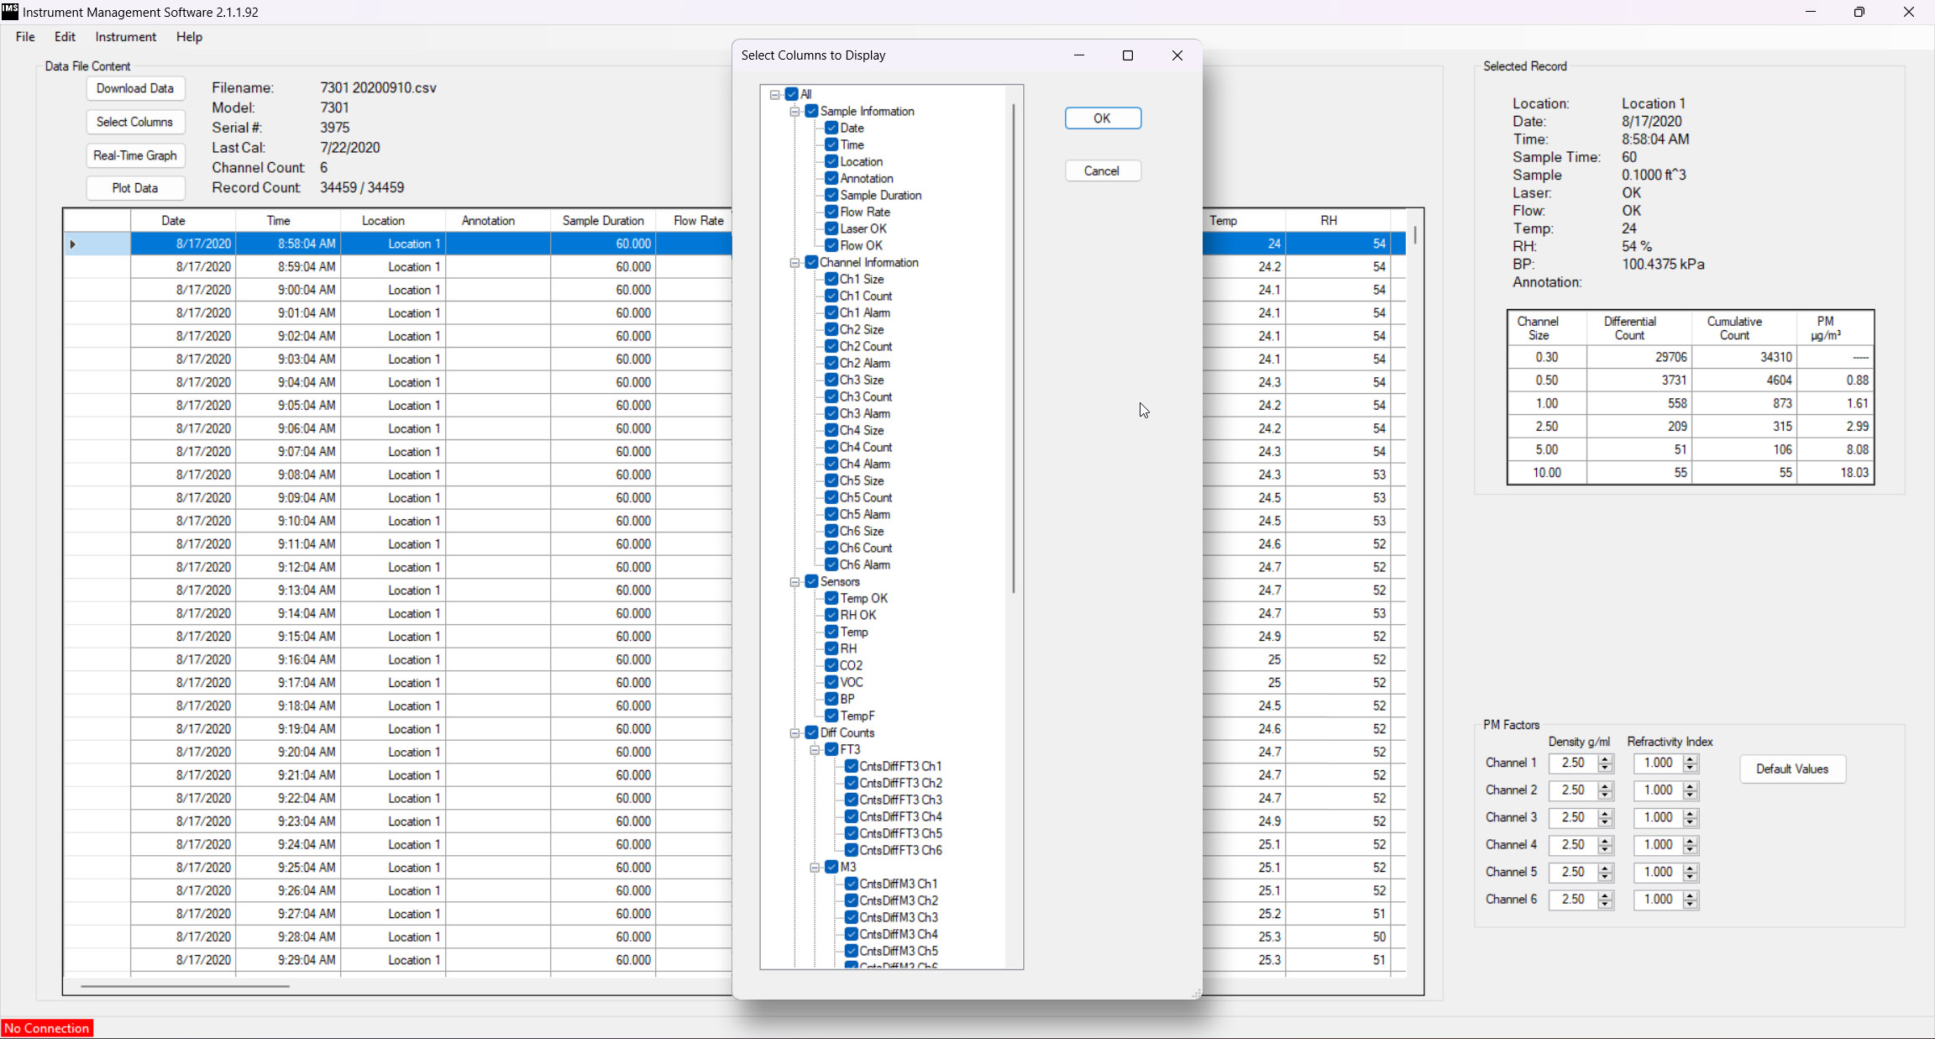This screenshot has height=1039, width=1935.
Task: Click the IMS application icon in title bar
Action: (x=10, y=12)
